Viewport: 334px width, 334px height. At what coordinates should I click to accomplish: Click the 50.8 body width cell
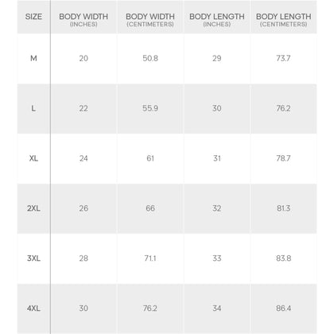[x=150, y=58]
